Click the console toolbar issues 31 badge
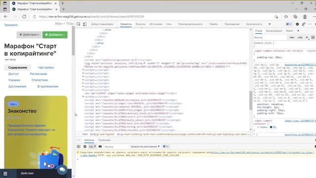The height and width of the screenshot is (178, 316). 166,146
